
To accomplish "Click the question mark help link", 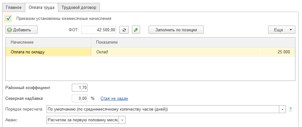I will (x=290, y=109).
